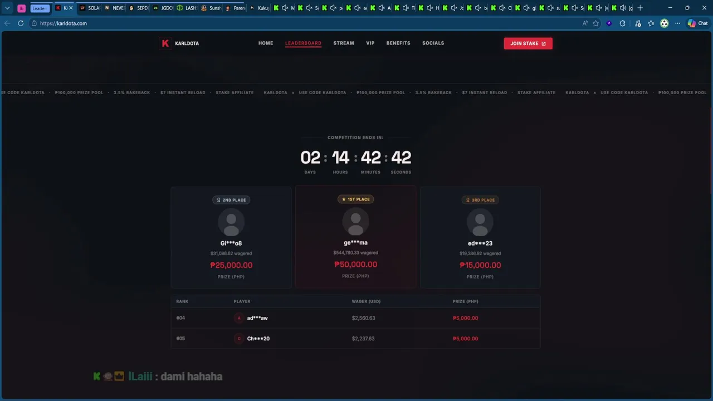Reload the page with the refresh icon
This screenshot has width=713, height=401.
click(x=21, y=23)
